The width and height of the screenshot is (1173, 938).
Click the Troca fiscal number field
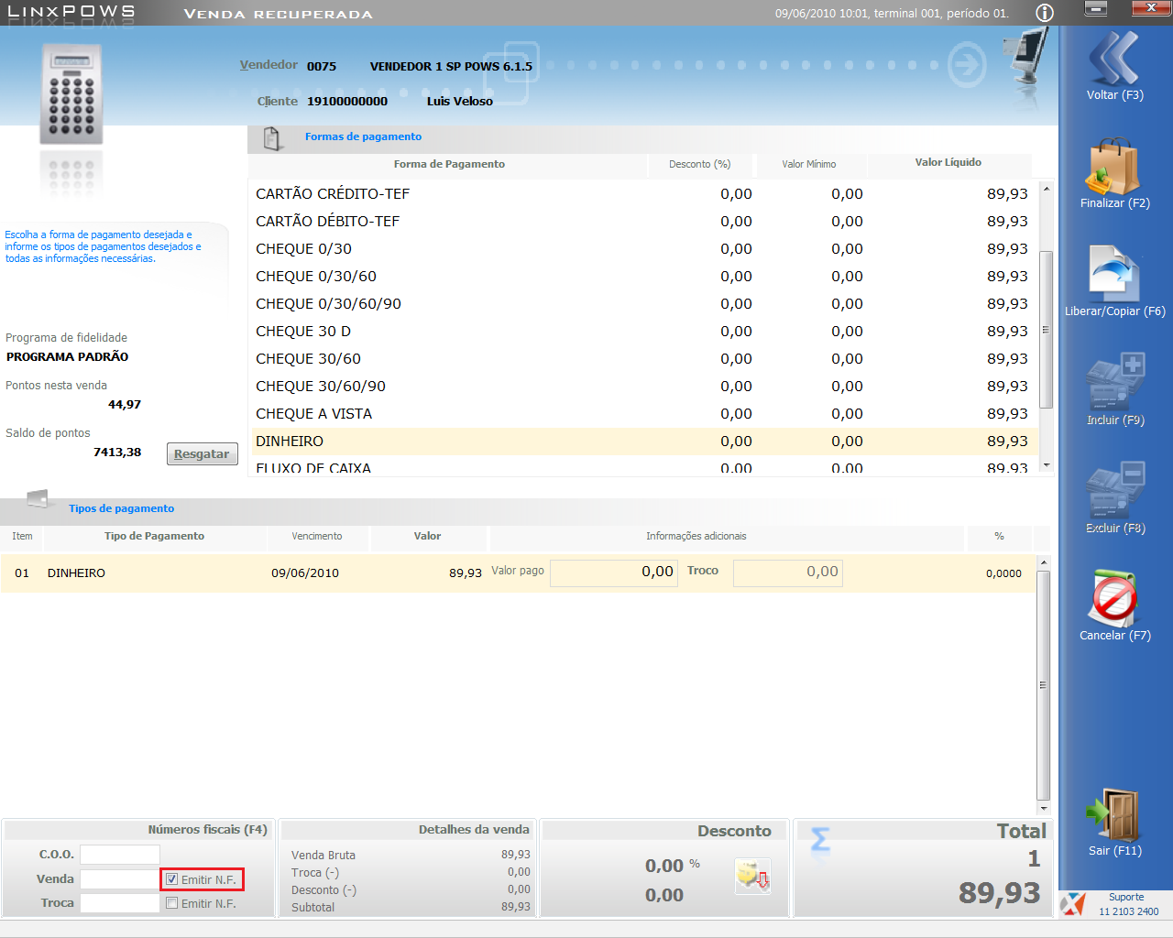click(120, 903)
